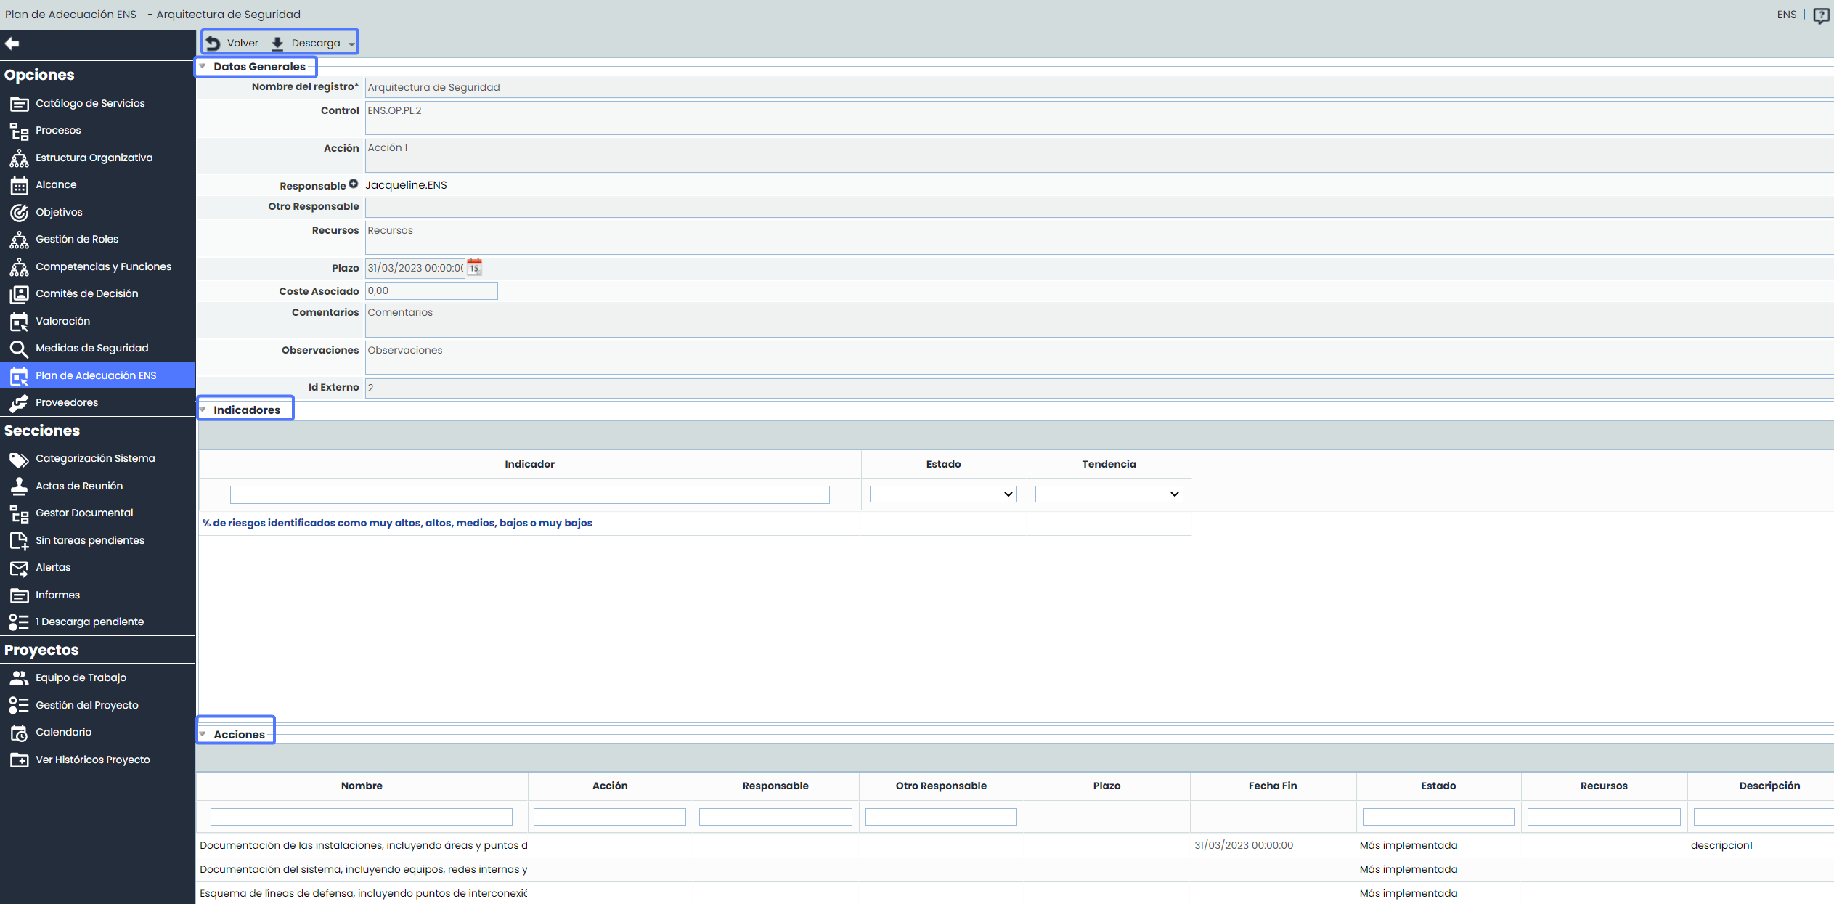The height and width of the screenshot is (904, 1834).
Task: Click the Responsable selector circle icon
Action: coord(354,184)
